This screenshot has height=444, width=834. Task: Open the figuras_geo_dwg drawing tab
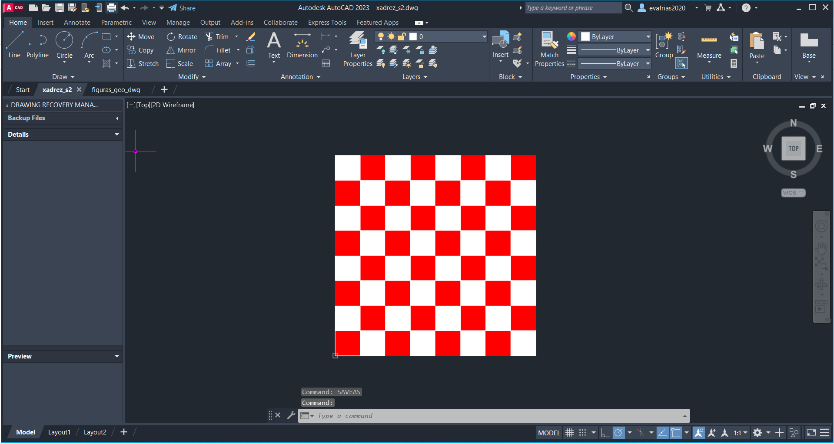(116, 90)
